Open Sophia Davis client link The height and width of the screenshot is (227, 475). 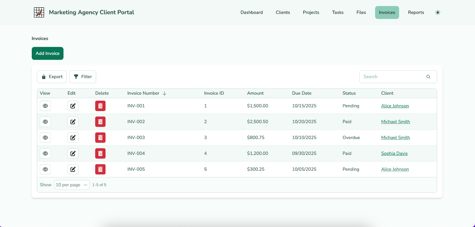pyautogui.click(x=394, y=153)
